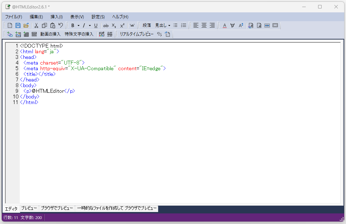The image size is (346, 224).
Task: Expand the italic dropdown arrow
Action: coord(90,25)
